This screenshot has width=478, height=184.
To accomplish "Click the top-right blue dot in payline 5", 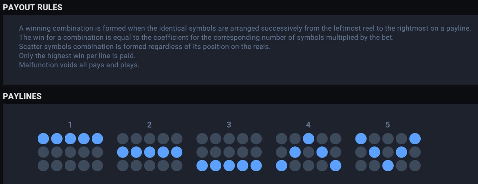I will (415, 139).
